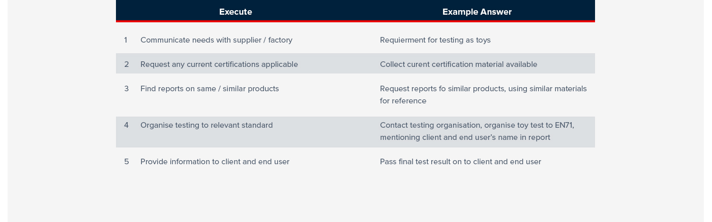Click 'Pass final test result on' answer

coord(460,162)
